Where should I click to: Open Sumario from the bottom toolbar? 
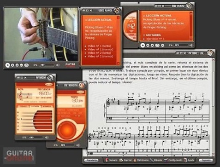(x=111, y=160)
